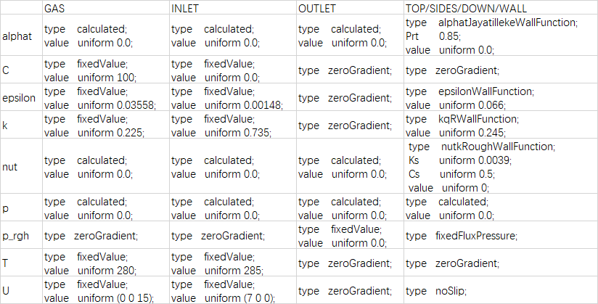Click the nut row label
Viewport: 598px width, 304px height.
click(x=11, y=166)
